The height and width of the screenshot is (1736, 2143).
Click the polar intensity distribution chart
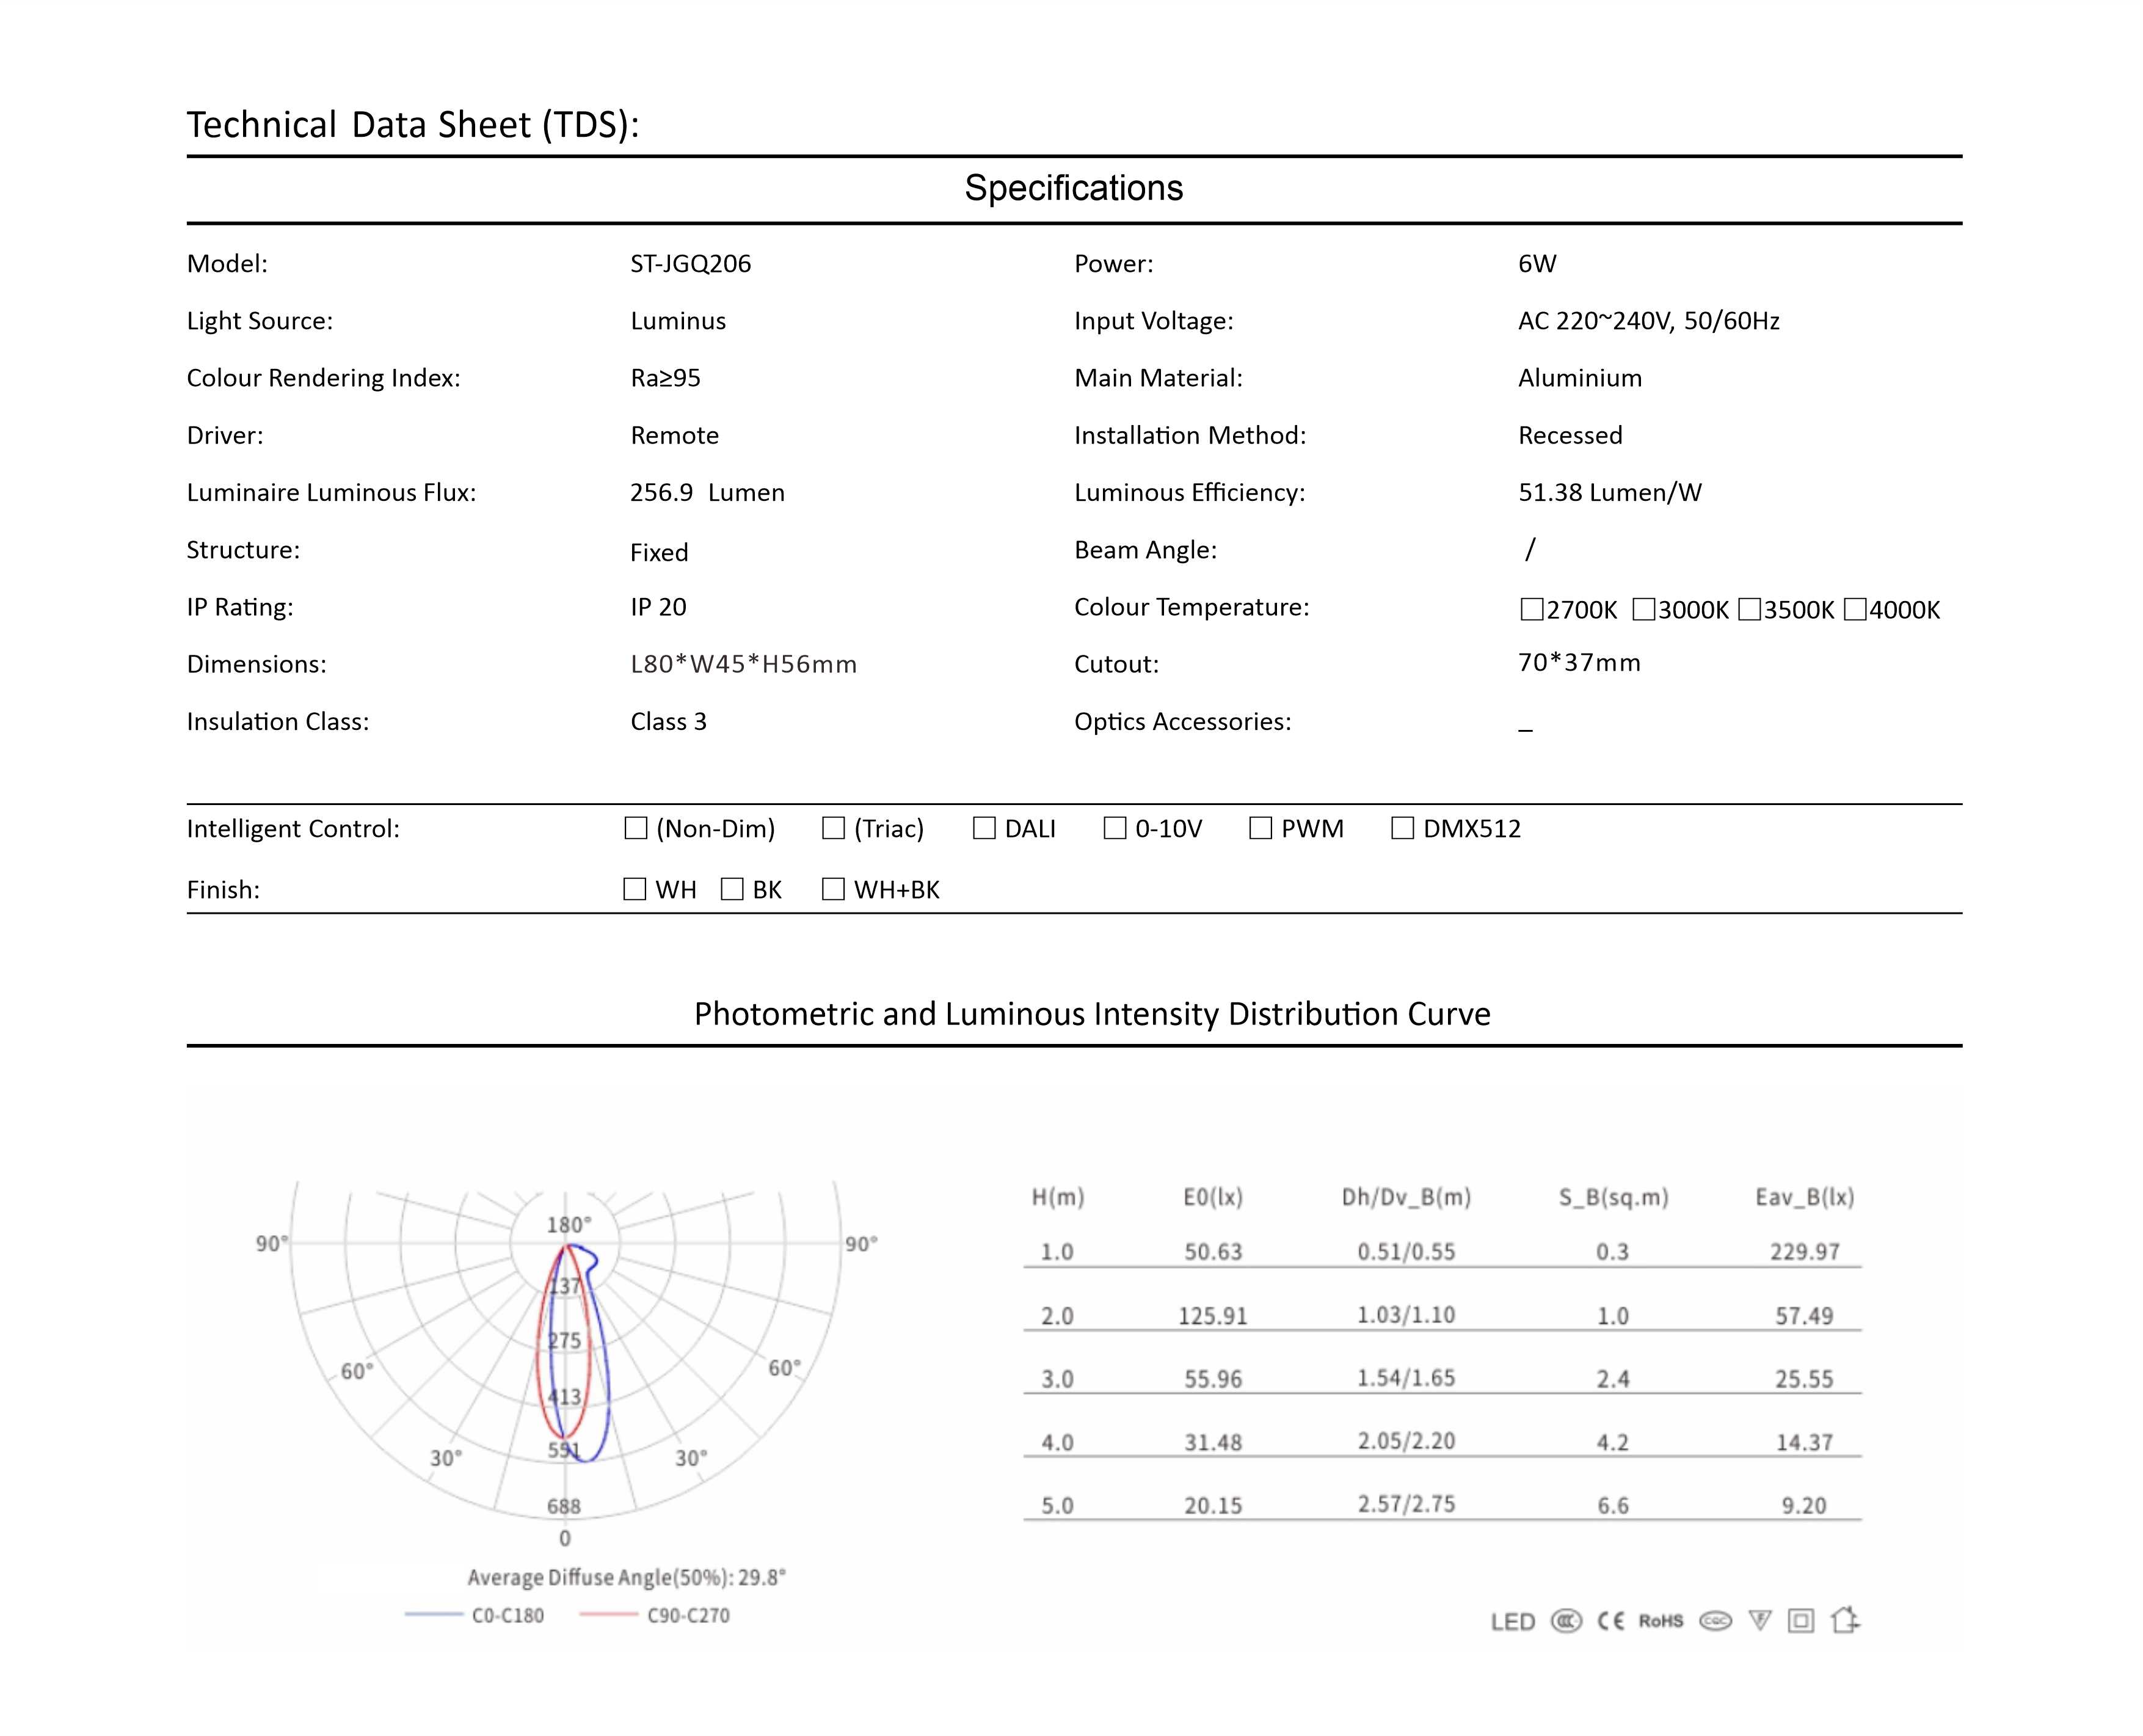pyautogui.click(x=566, y=1360)
